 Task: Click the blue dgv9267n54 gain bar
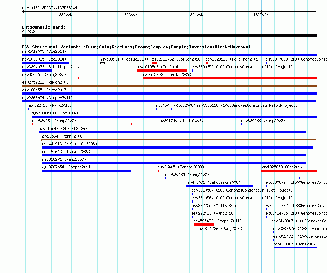tap(87, 171)
